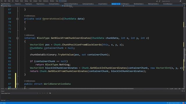The height and width of the screenshot is (104, 186).
Task: Click the clear all output icon
Action: click(x=47, y=93)
